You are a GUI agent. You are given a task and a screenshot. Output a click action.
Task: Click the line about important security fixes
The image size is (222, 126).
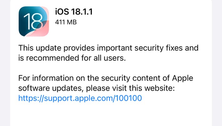(x=108, y=48)
